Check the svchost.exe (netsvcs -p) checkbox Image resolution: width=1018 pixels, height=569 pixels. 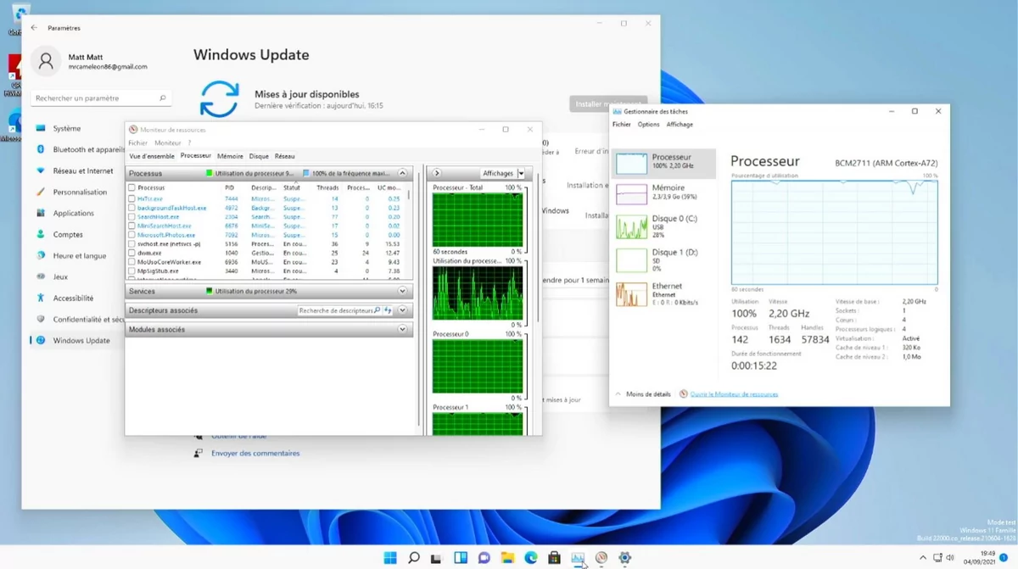(131, 244)
